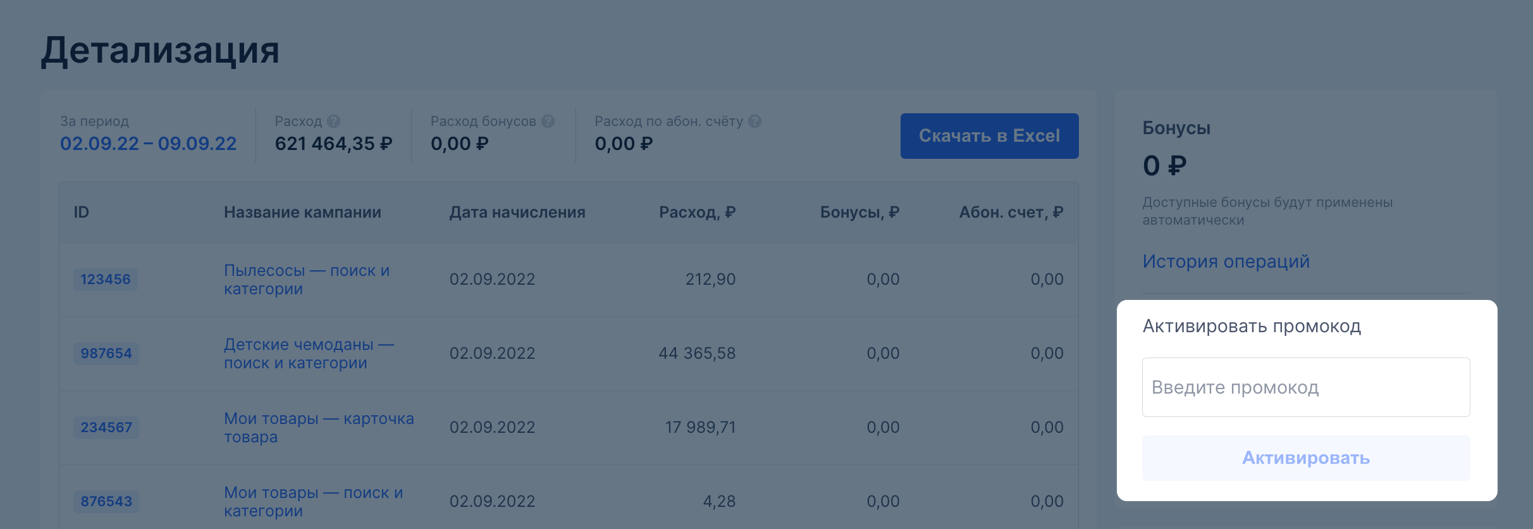Click the Бонусы, ₽ column header
Screen dimensions: 1533x529
click(859, 212)
